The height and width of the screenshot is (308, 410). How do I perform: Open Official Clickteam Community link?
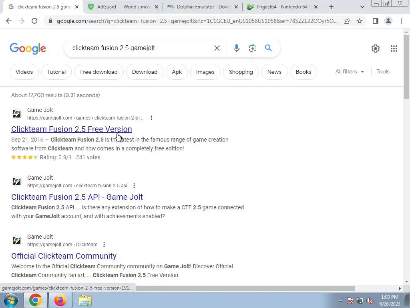64,256
